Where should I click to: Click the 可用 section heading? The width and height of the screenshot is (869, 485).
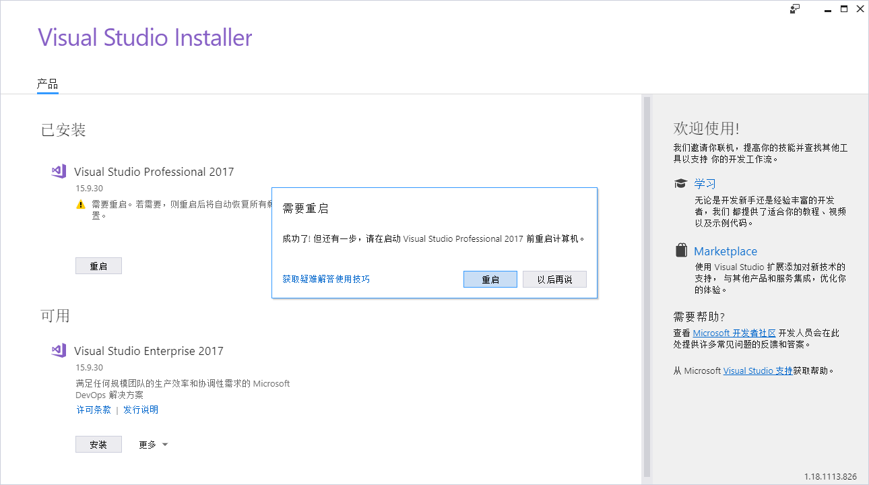[x=55, y=315]
